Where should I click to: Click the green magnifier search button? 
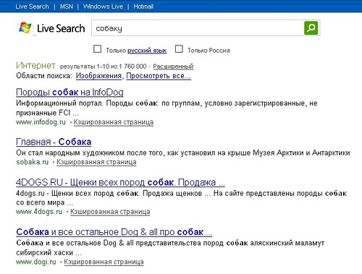click(311, 28)
